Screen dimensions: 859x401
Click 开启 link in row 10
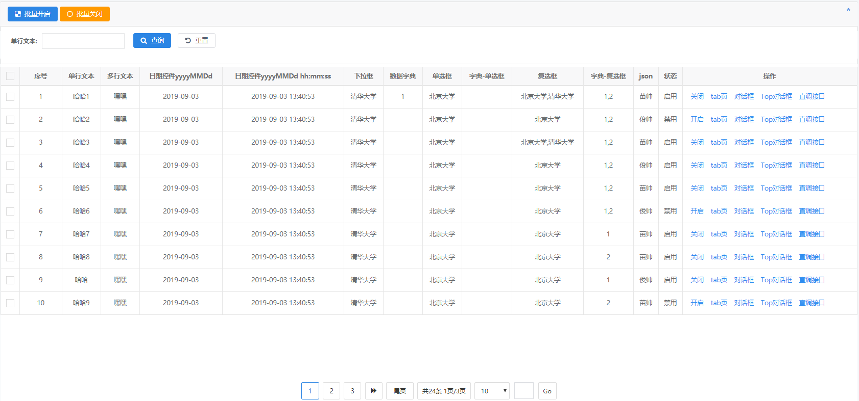point(697,303)
